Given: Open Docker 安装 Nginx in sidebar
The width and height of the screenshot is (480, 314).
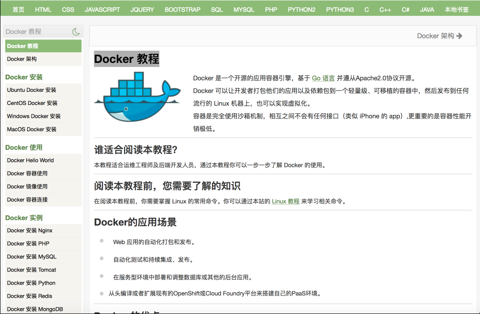Looking at the screenshot, I should click(43, 231).
